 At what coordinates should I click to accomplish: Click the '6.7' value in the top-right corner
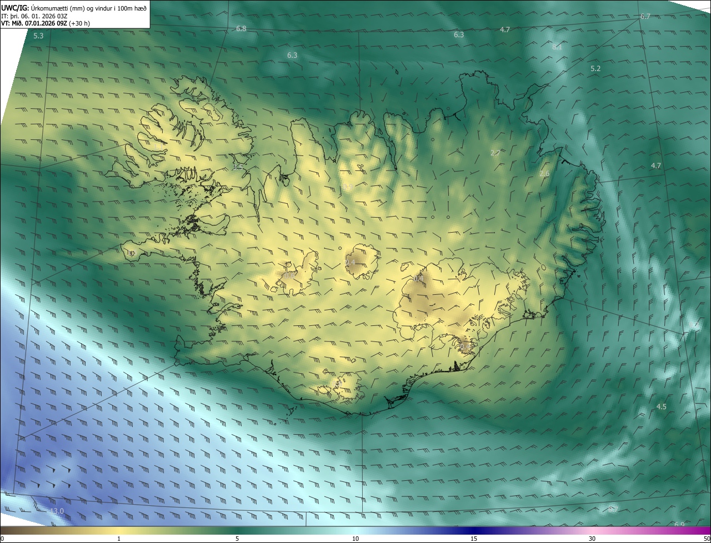[645, 17]
